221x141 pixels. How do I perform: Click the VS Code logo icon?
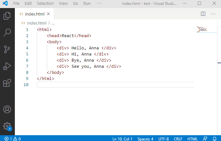click(x=5, y=3)
